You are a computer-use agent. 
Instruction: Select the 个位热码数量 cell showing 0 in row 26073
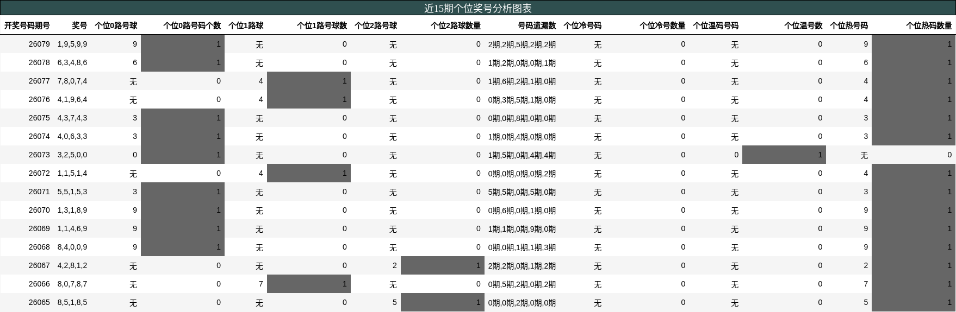914,155
